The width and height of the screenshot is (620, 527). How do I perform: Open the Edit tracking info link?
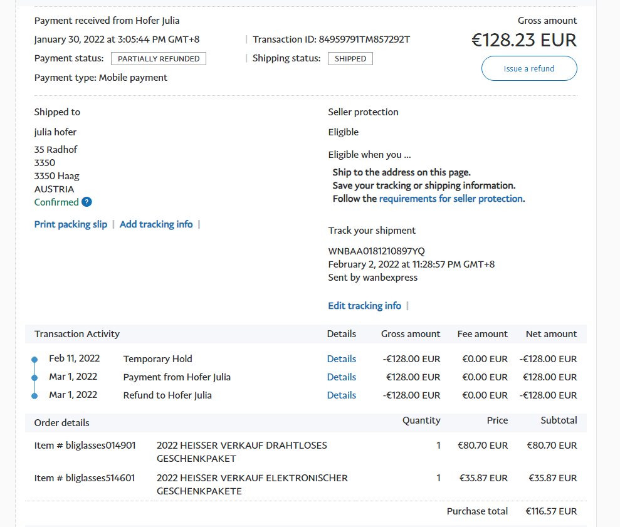coord(364,306)
